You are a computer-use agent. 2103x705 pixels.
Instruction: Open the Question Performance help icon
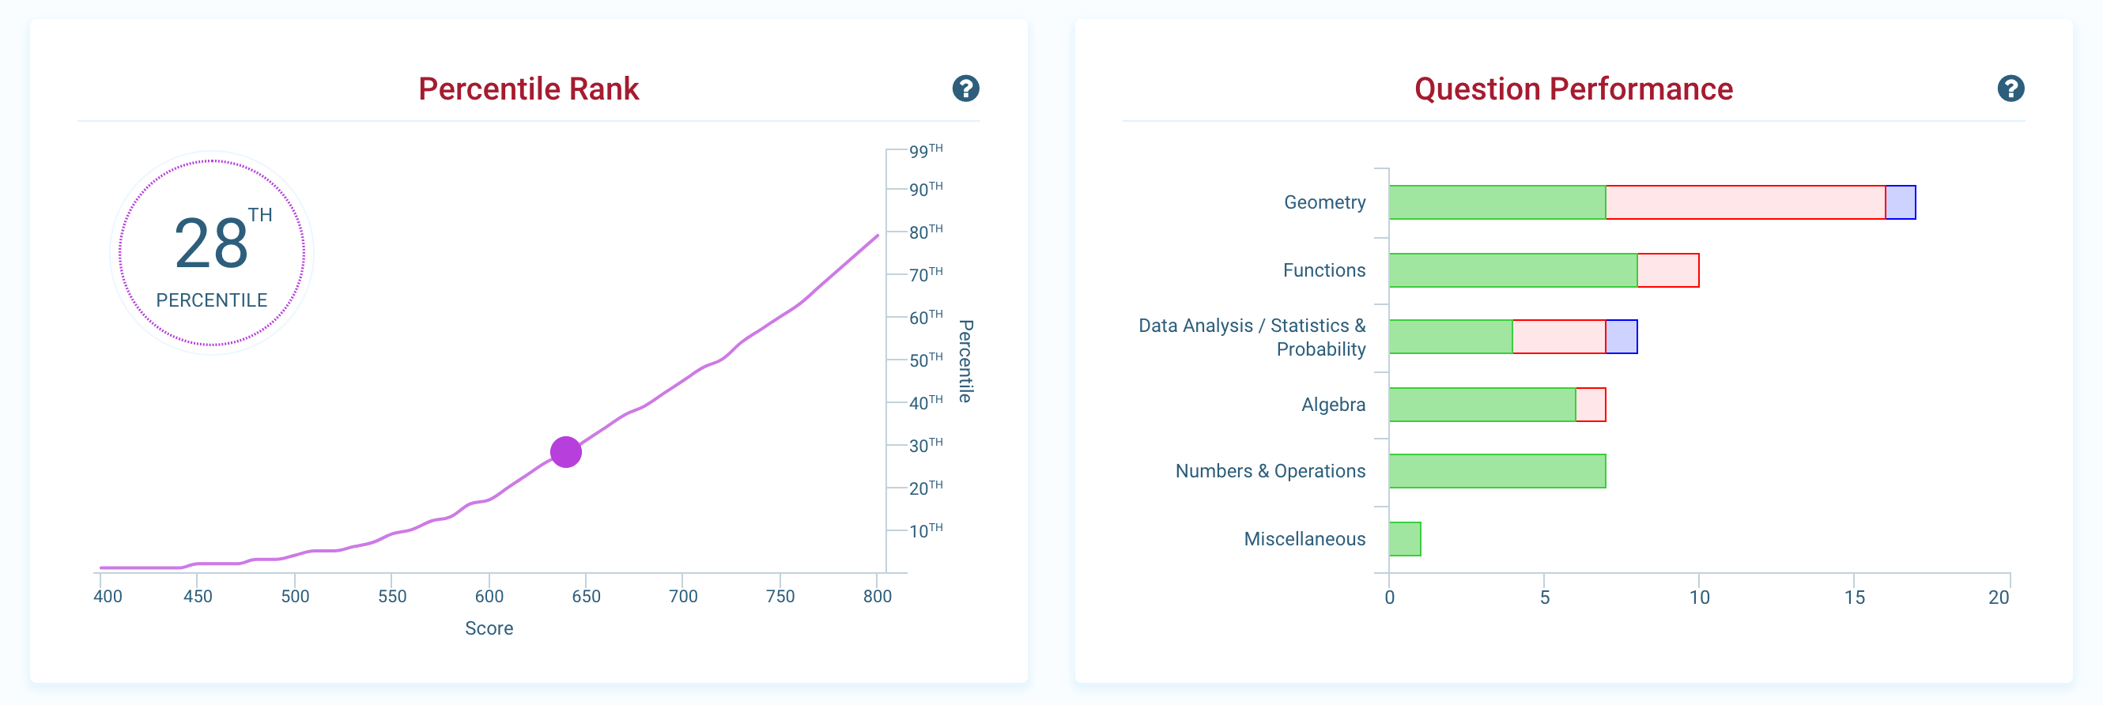(2010, 89)
